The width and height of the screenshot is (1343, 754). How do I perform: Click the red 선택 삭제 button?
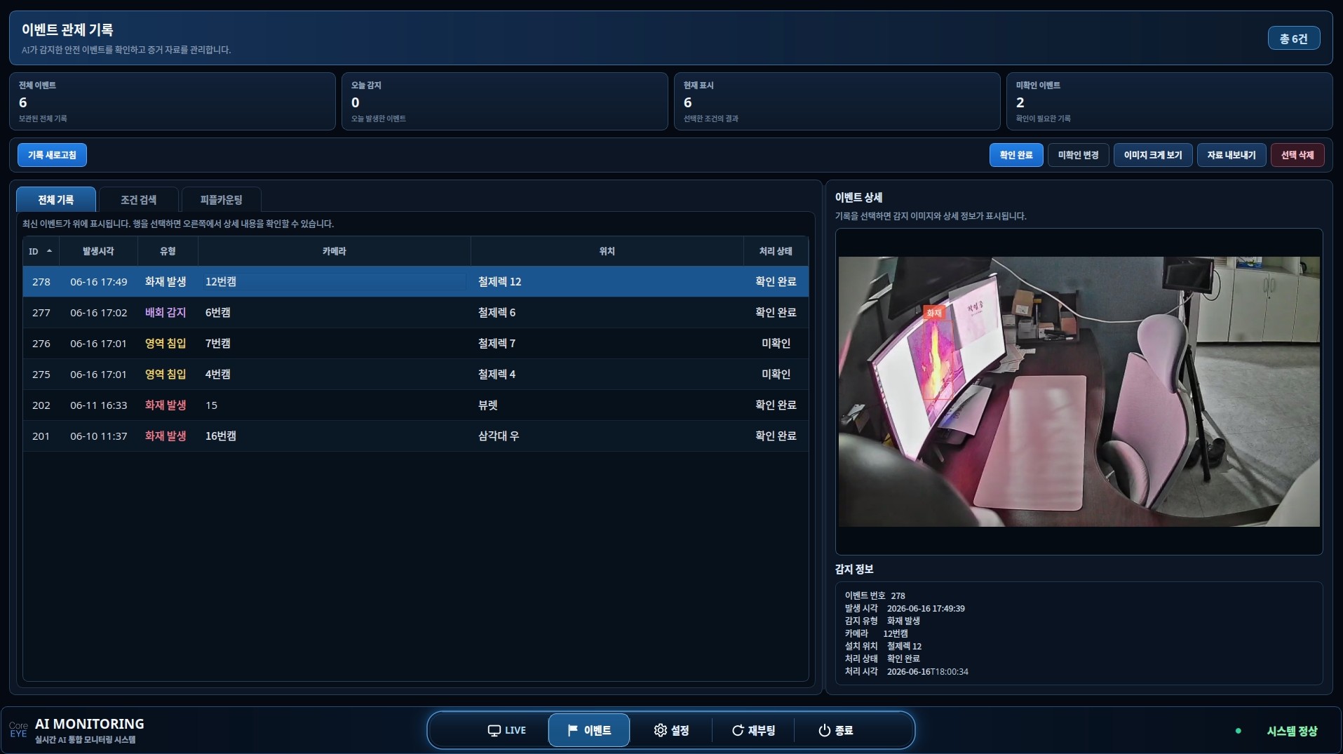(1297, 155)
